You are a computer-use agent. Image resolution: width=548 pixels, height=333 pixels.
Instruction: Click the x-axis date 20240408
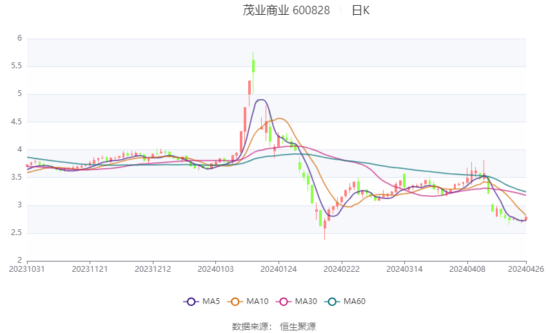tap(467, 269)
